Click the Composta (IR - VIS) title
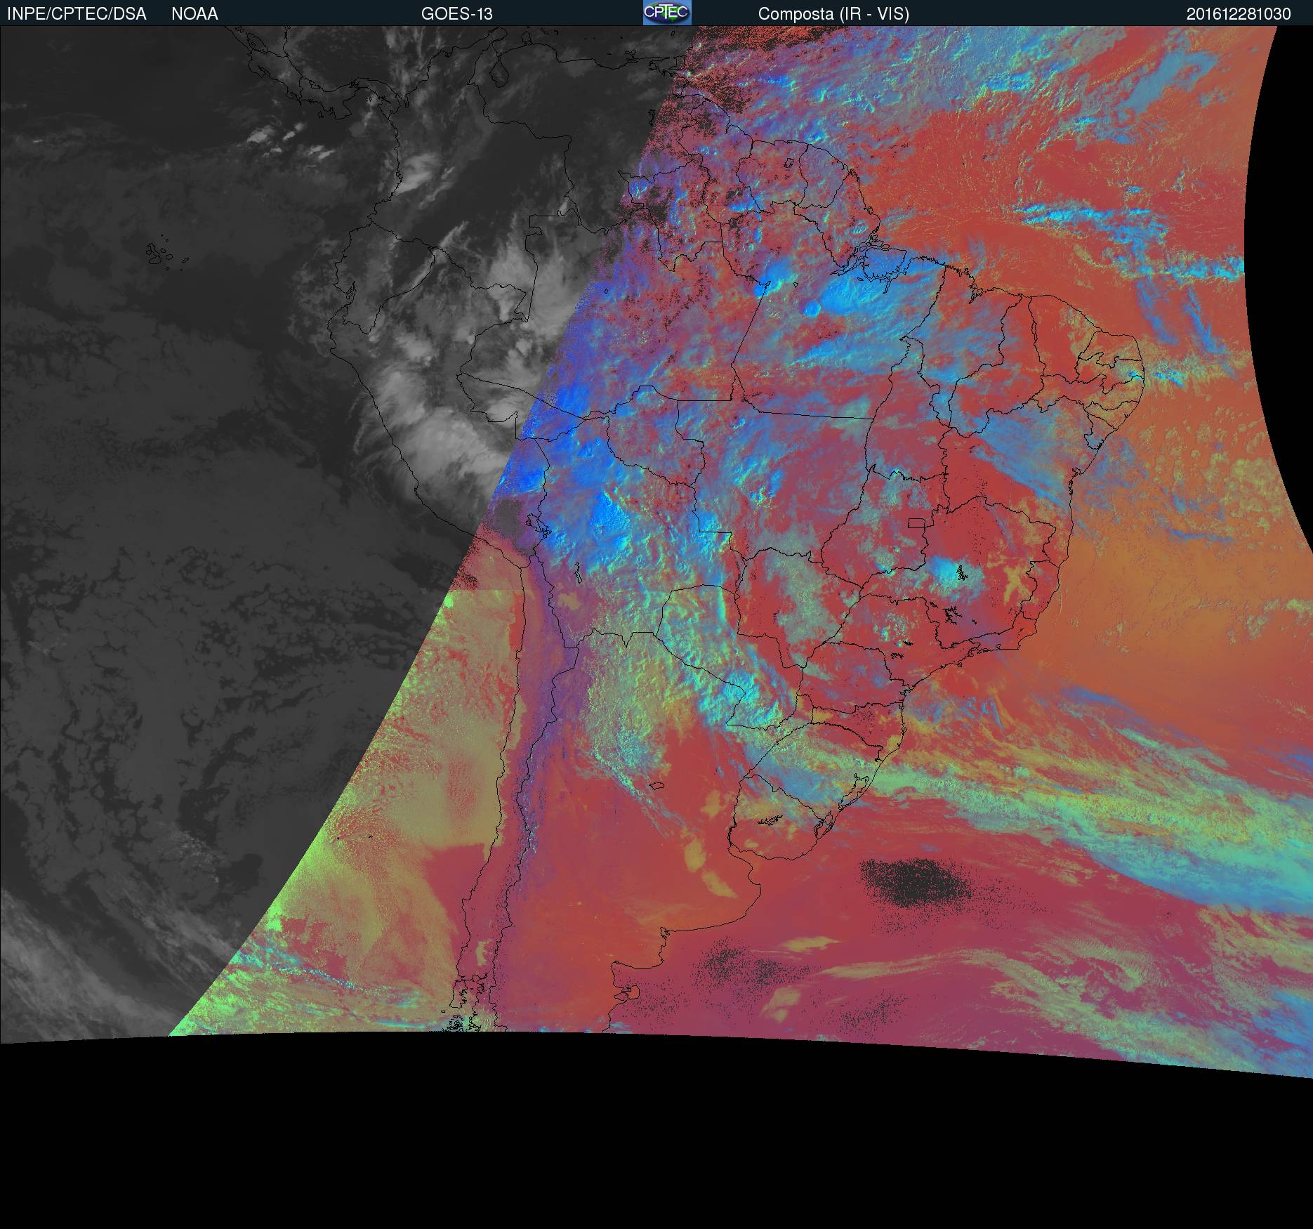The height and width of the screenshot is (1229, 1313). click(x=833, y=14)
